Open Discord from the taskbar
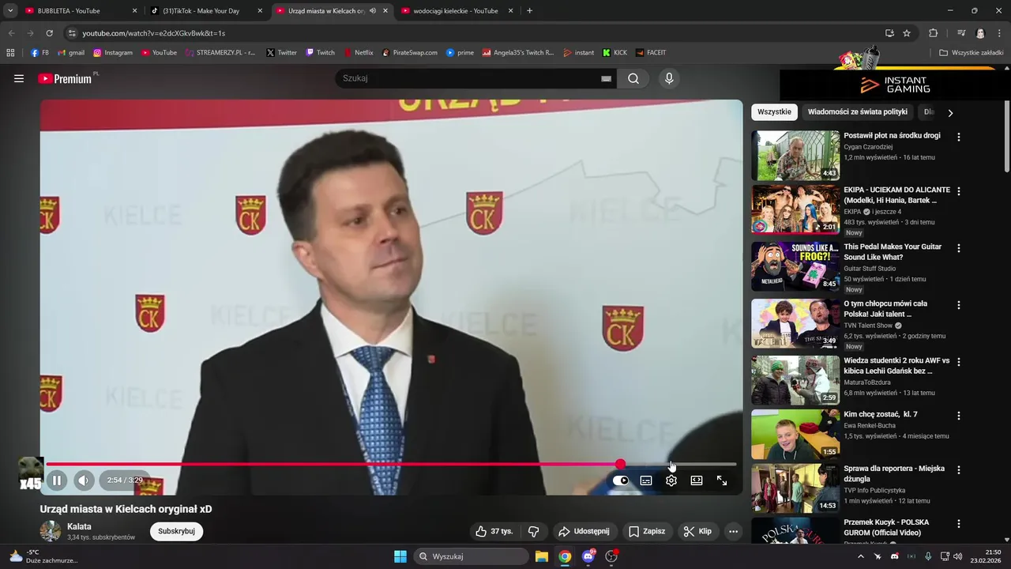This screenshot has width=1011, height=569. pyautogui.click(x=588, y=556)
